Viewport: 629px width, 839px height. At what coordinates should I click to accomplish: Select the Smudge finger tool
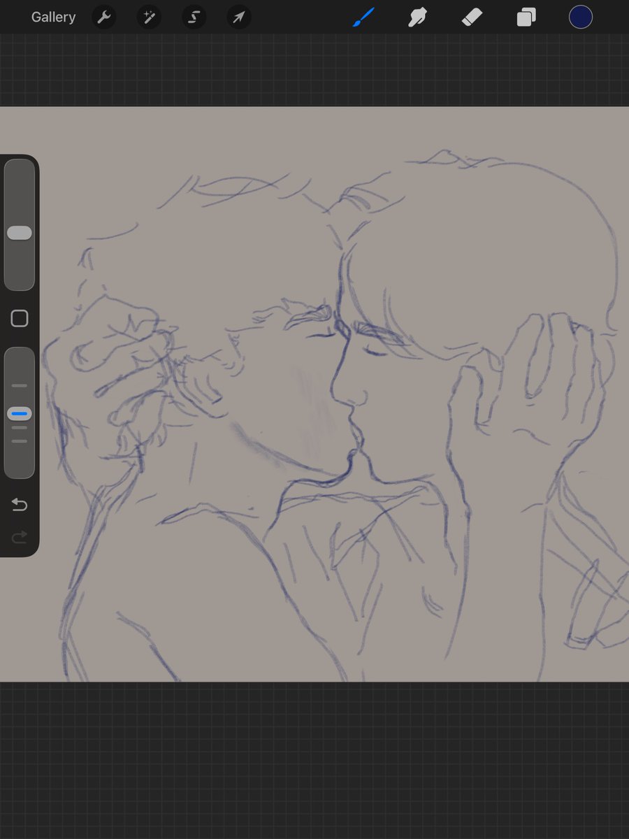[418, 17]
